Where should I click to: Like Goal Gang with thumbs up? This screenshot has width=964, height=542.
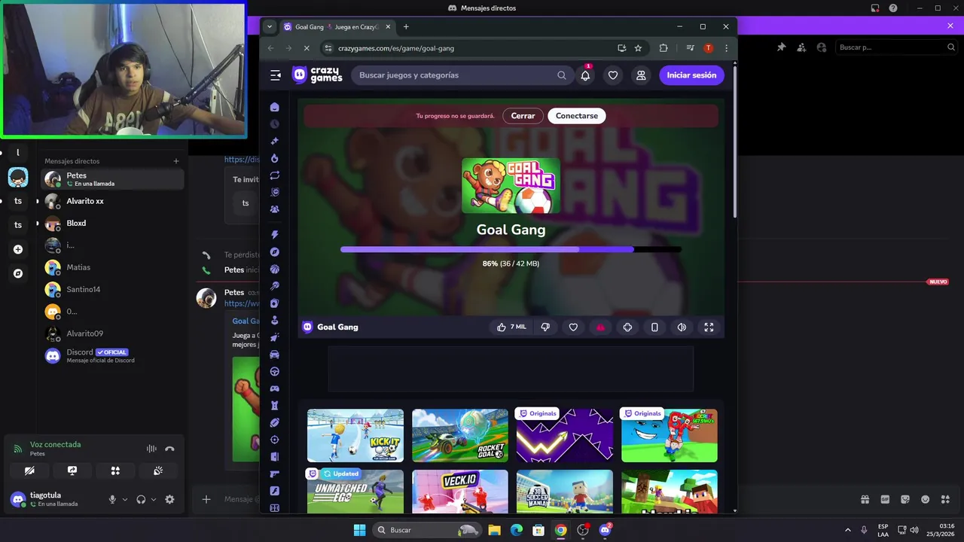click(x=511, y=327)
